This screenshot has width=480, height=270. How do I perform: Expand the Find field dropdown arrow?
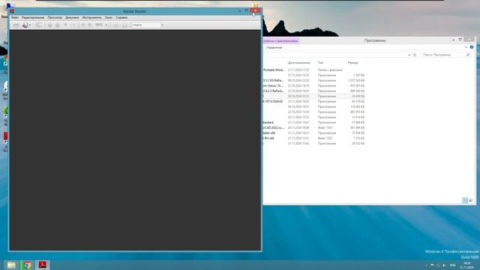(163, 25)
